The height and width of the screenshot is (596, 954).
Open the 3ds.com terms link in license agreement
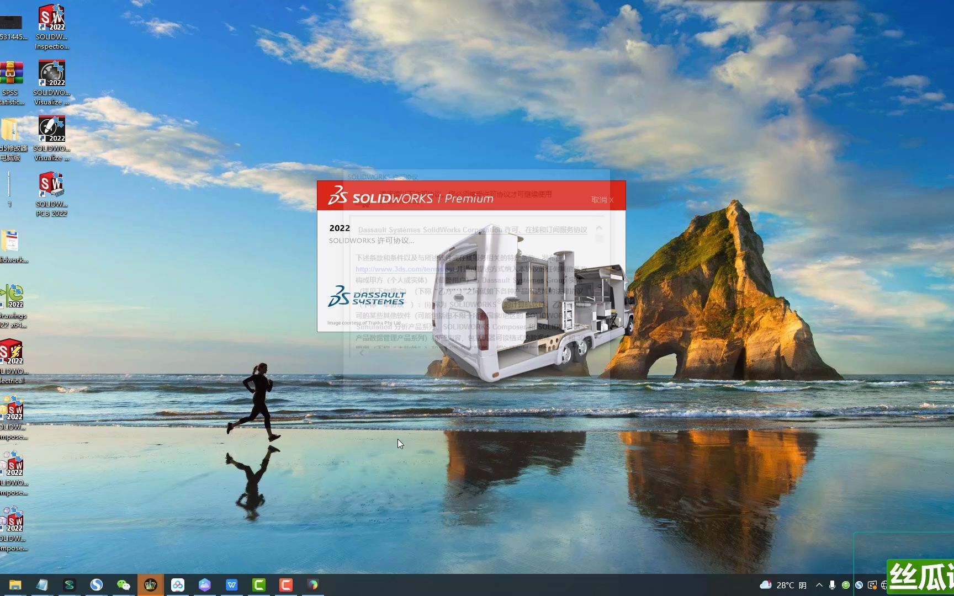pos(405,269)
